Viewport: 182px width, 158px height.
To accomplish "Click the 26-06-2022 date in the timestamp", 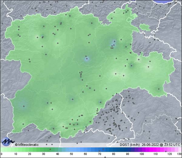I will [150, 145].
